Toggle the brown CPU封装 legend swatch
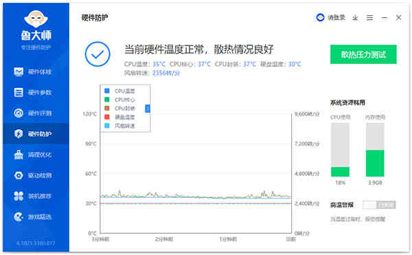 click(107, 109)
